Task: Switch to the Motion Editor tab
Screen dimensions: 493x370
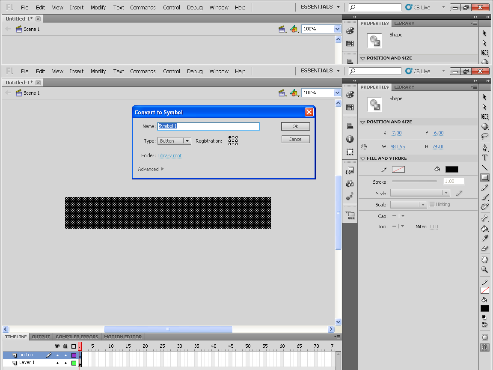Action: pyautogui.click(x=123, y=337)
